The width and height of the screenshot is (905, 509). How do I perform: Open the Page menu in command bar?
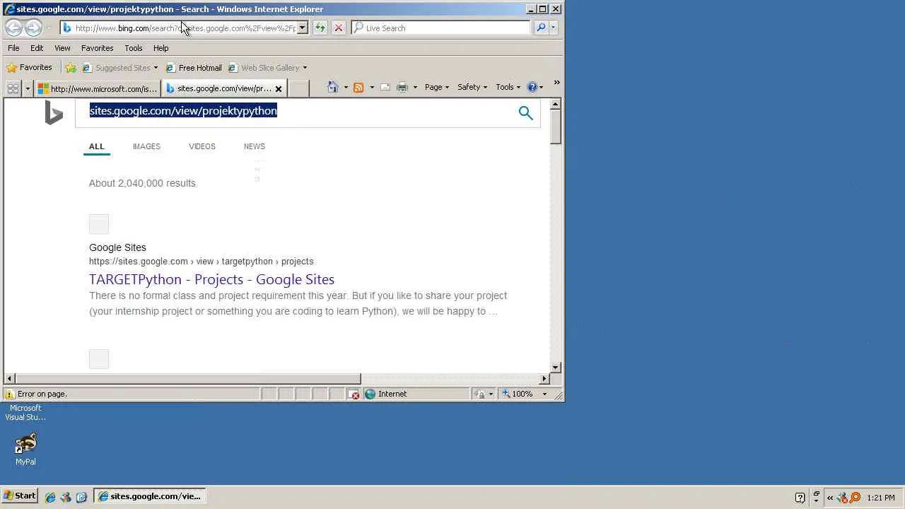pos(437,87)
